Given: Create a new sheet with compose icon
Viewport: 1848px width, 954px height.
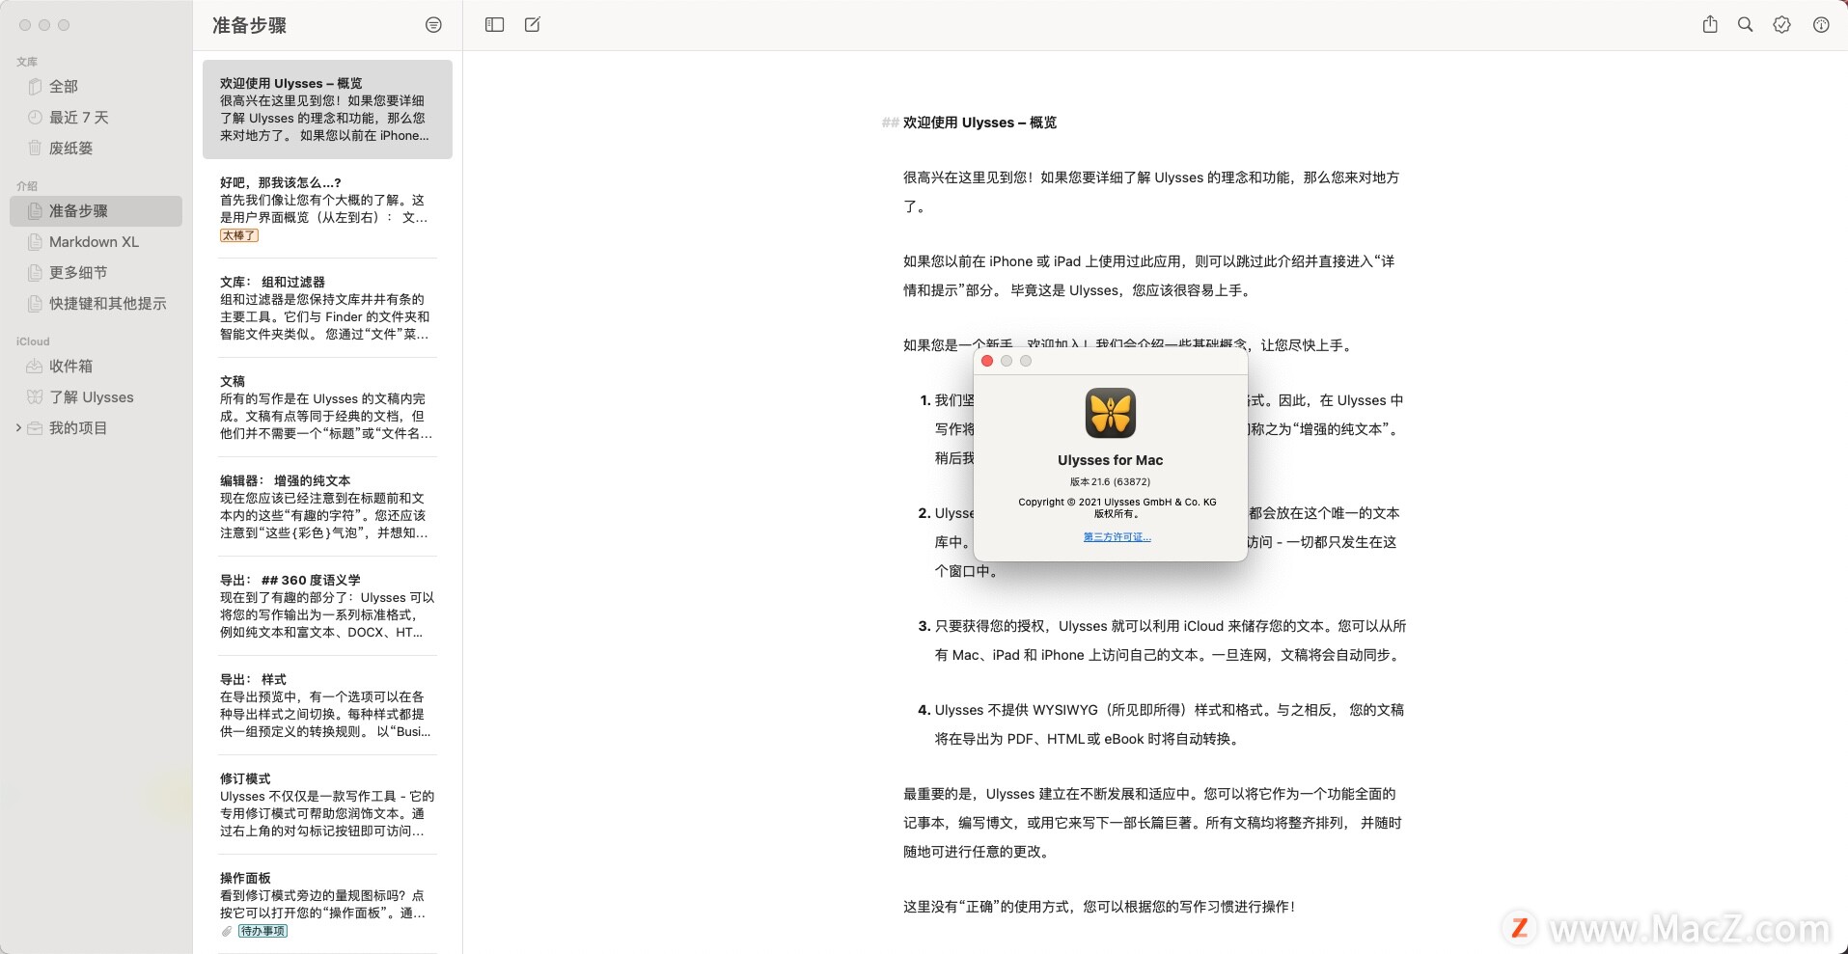Looking at the screenshot, I should [x=533, y=25].
